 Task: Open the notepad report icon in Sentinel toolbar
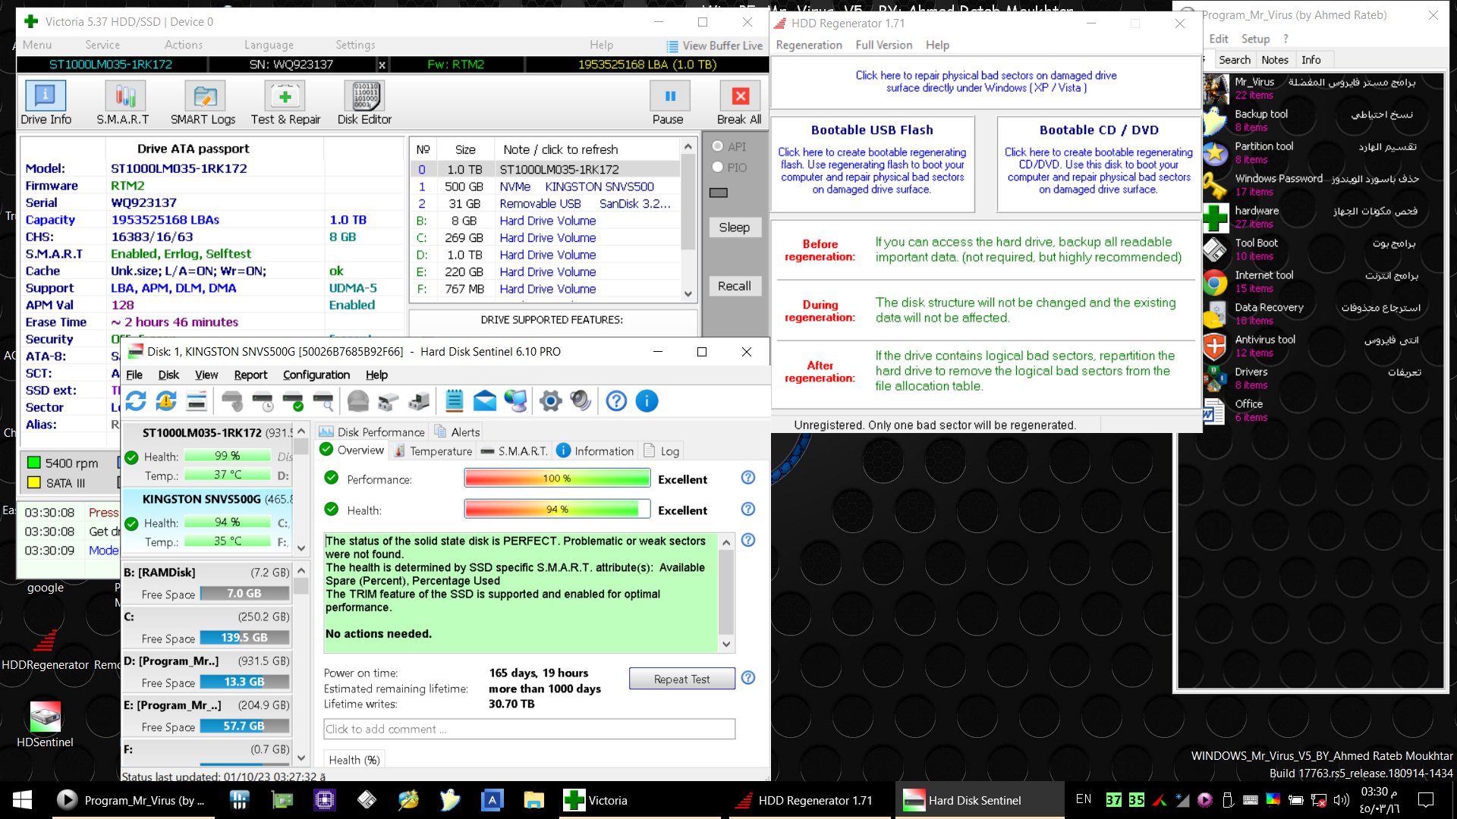[x=455, y=401]
